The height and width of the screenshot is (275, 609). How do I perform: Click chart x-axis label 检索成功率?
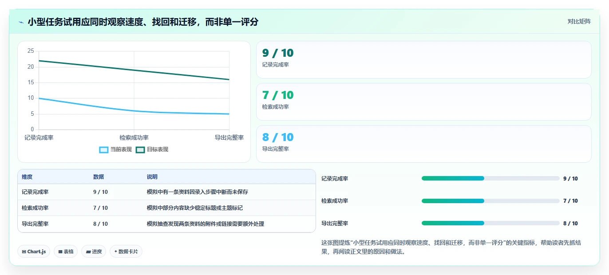[134, 138]
